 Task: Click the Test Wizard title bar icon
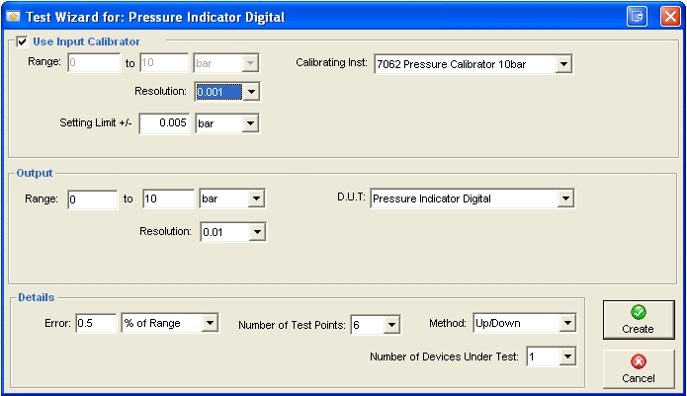[x=14, y=17]
